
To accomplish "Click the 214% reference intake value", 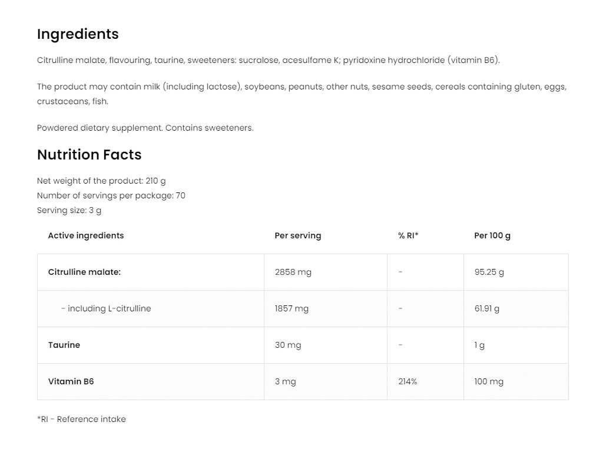I will (407, 381).
